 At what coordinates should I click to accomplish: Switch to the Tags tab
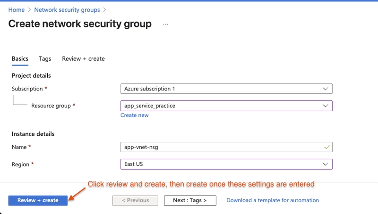(45, 58)
